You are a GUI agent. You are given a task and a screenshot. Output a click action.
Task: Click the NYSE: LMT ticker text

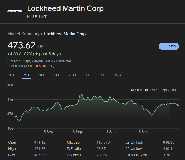[37, 17]
